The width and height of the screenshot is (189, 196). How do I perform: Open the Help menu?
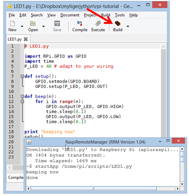pos(134,15)
